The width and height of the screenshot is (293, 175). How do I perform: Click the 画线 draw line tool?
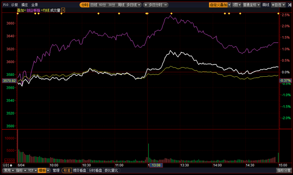coord(266,5)
